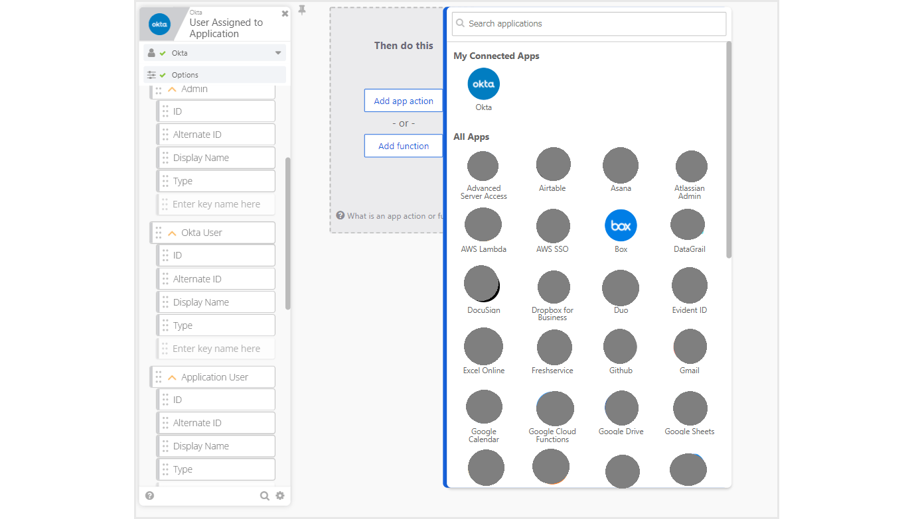Pick the Google Sheets app icon
The width and height of the screenshot is (914, 519).
(x=690, y=408)
